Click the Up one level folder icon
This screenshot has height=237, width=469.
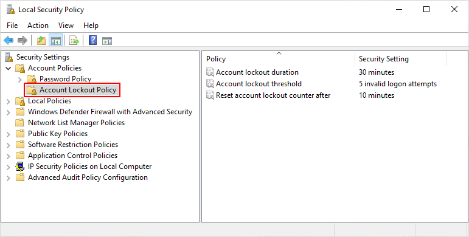click(x=41, y=40)
